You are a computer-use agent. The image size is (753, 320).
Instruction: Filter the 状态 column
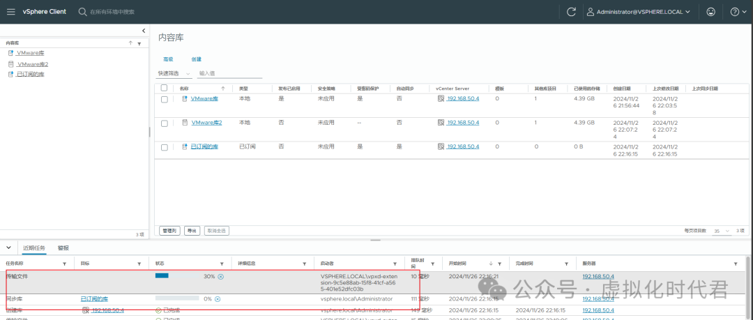click(x=222, y=264)
